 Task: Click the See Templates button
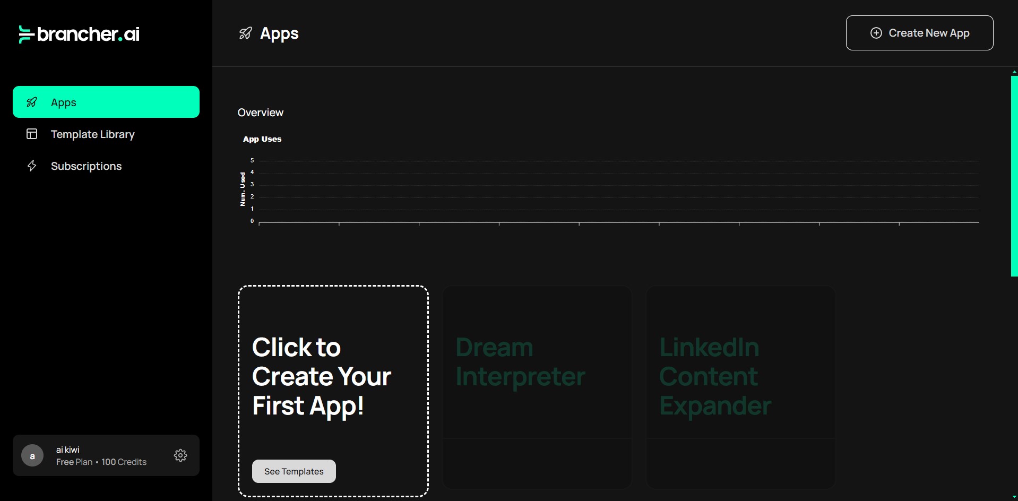pyautogui.click(x=294, y=471)
